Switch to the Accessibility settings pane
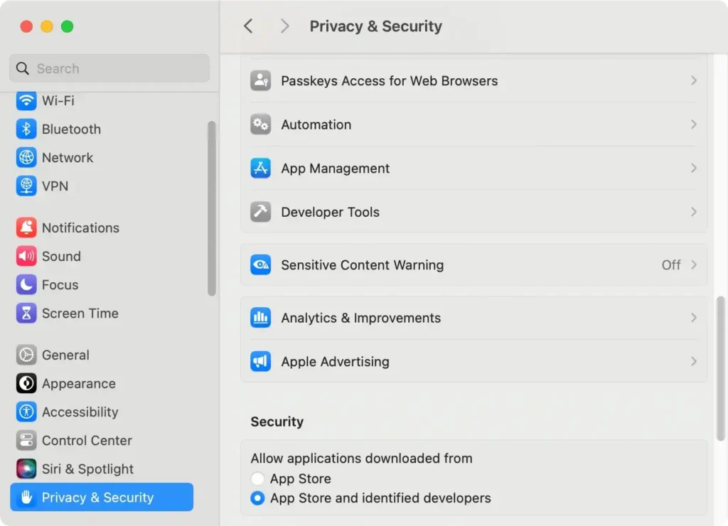This screenshot has width=728, height=526. [80, 412]
